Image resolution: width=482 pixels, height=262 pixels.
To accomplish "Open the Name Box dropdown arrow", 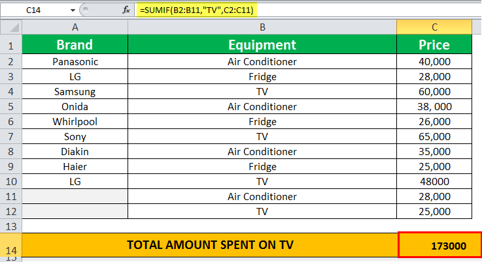I will (73, 10).
